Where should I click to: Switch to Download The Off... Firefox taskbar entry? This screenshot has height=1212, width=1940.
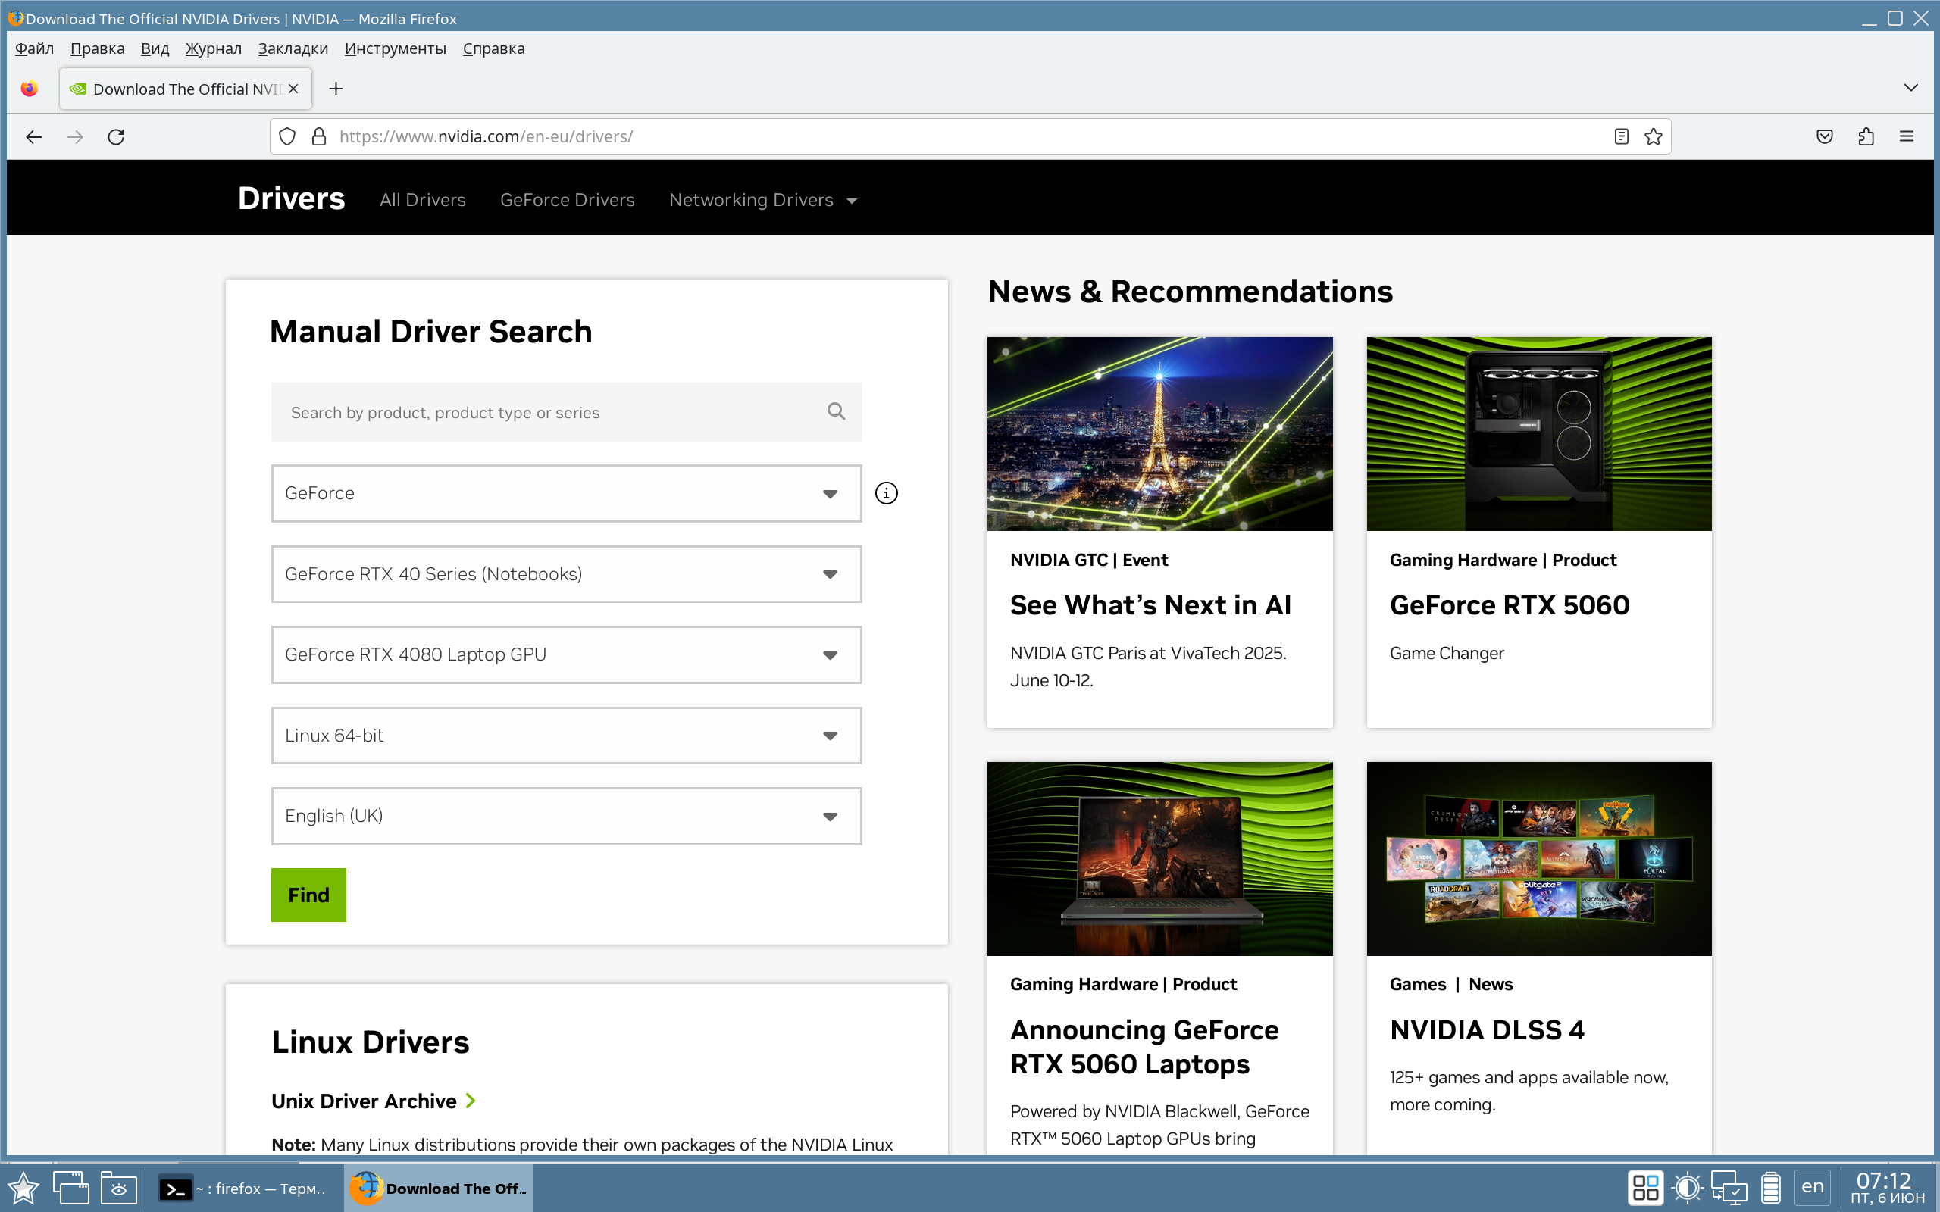pos(440,1188)
